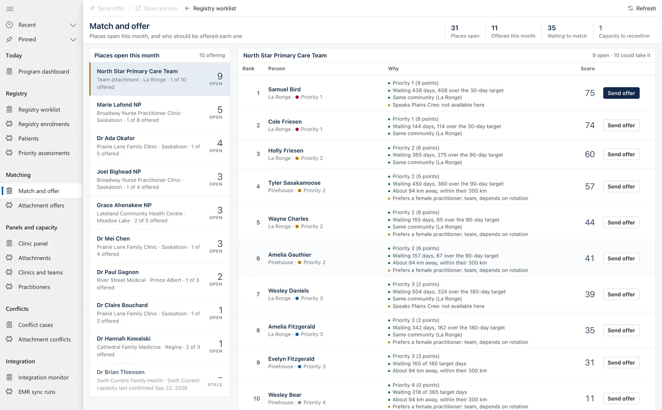
Task: Click the Priority assessments icon
Action: pos(9,153)
